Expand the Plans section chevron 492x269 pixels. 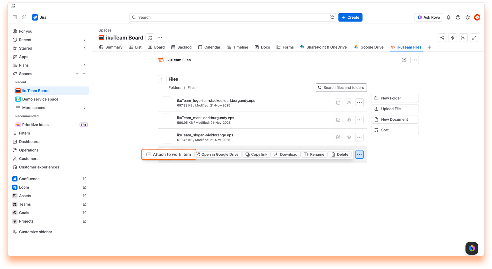[x=85, y=65]
